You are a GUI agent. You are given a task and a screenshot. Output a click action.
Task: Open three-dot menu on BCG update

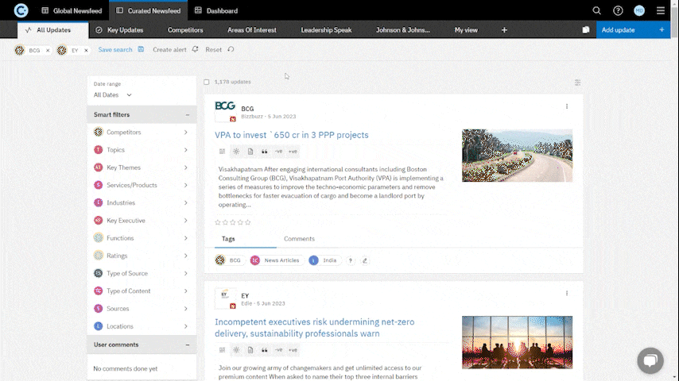[567, 106]
